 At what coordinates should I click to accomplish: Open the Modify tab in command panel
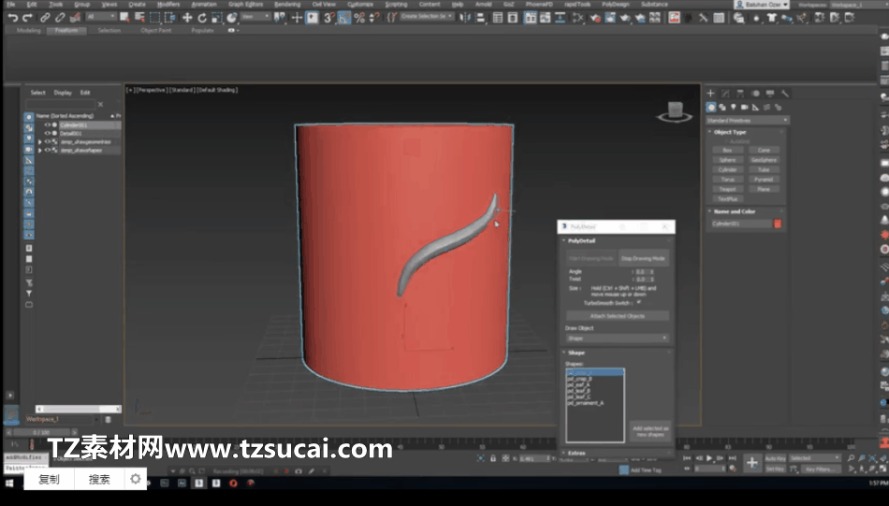tap(724, 94)
